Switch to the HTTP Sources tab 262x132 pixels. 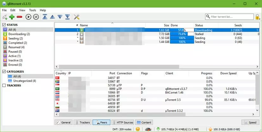123,122
